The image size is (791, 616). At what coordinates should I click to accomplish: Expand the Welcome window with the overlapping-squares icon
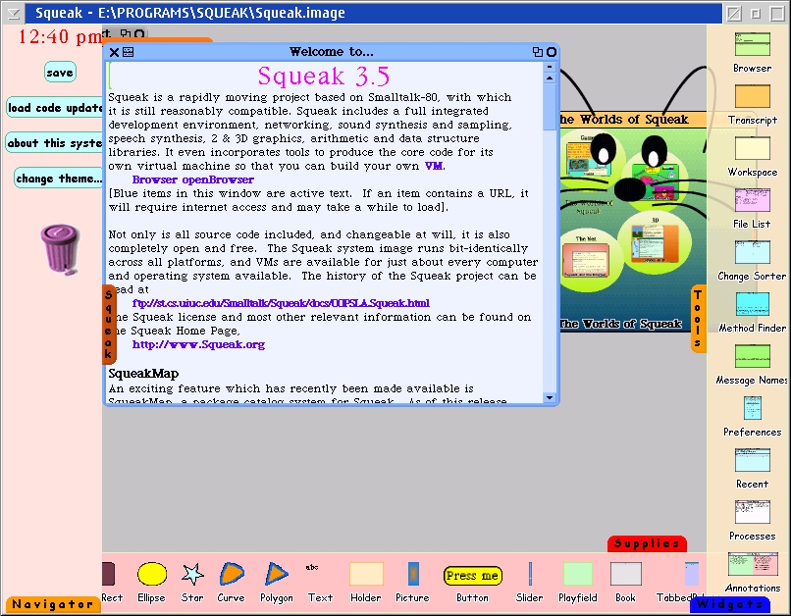[538, 52]
